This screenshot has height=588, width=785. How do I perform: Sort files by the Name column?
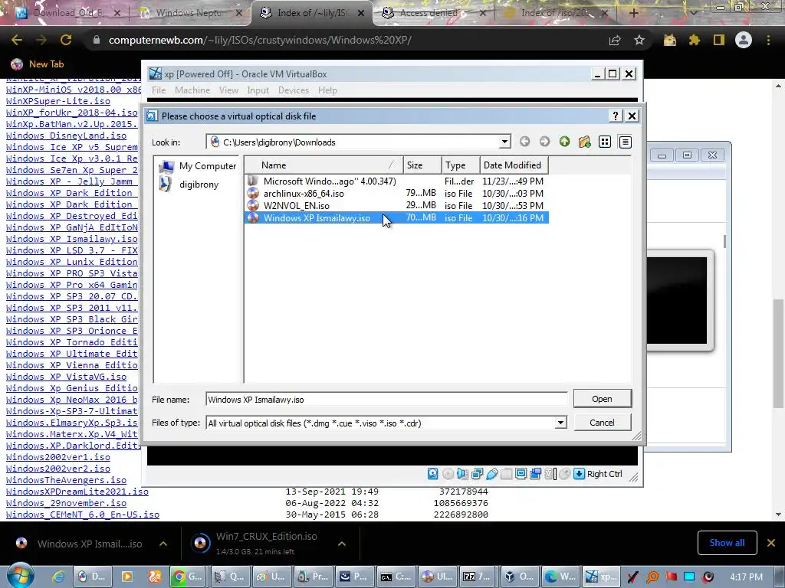(324, 165)
